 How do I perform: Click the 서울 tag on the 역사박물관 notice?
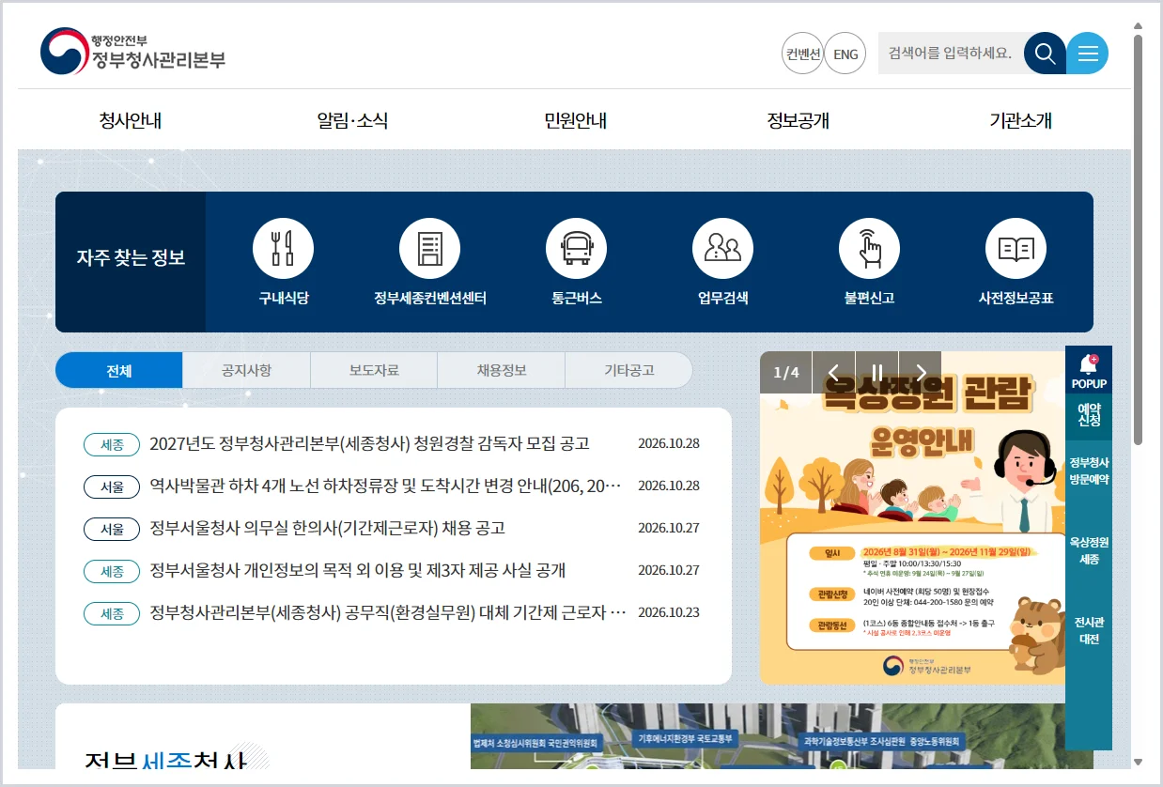coord(112,486)
